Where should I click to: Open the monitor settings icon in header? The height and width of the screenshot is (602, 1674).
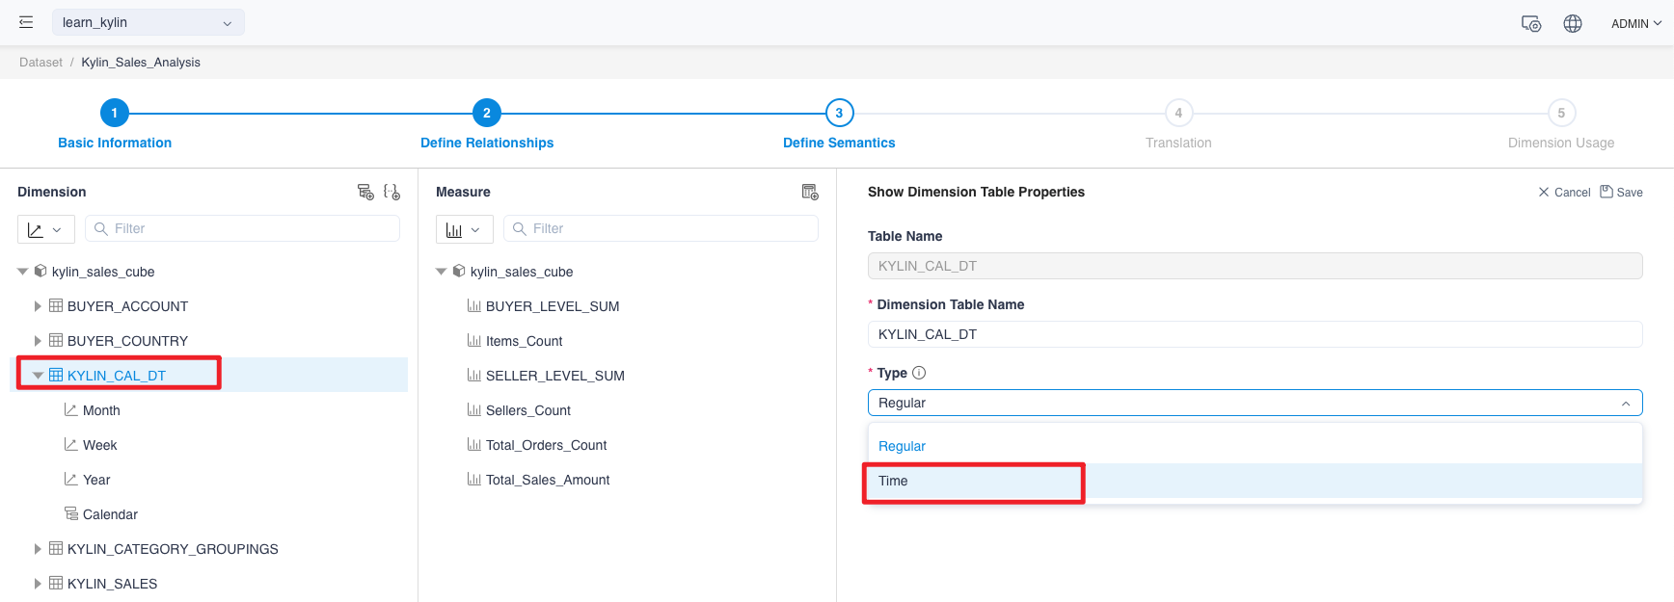pyautogui.click(x=1530, y=23)
